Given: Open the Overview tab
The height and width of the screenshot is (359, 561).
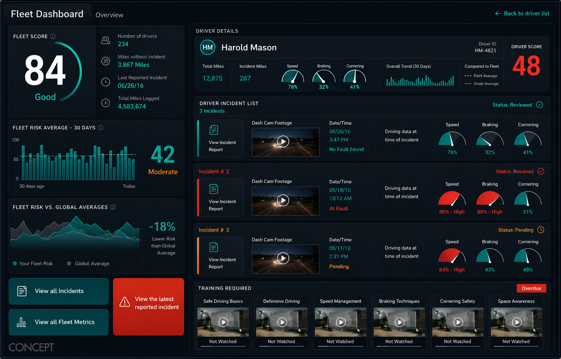Looking at the screenshot, I should [109, 15].
